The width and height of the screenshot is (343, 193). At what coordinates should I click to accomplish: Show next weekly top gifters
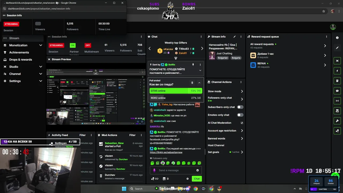pos(202,49)
